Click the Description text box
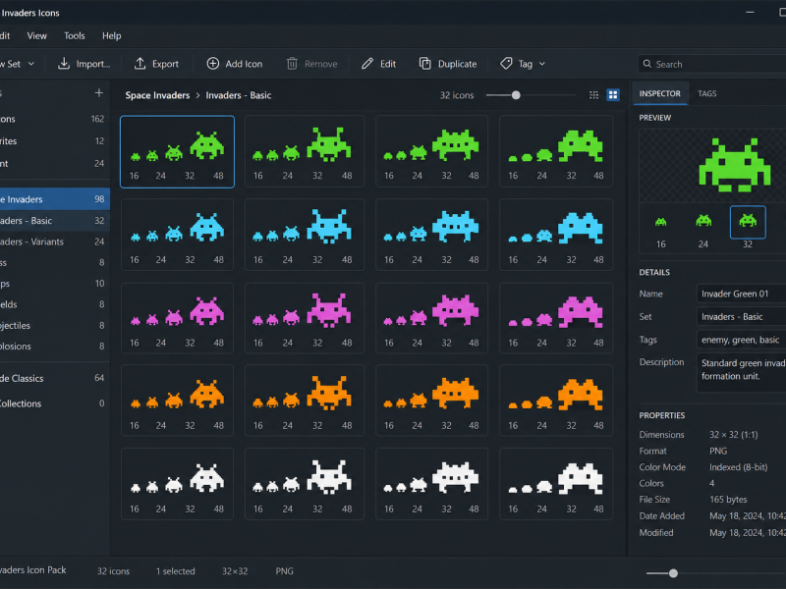 (741, 372)
